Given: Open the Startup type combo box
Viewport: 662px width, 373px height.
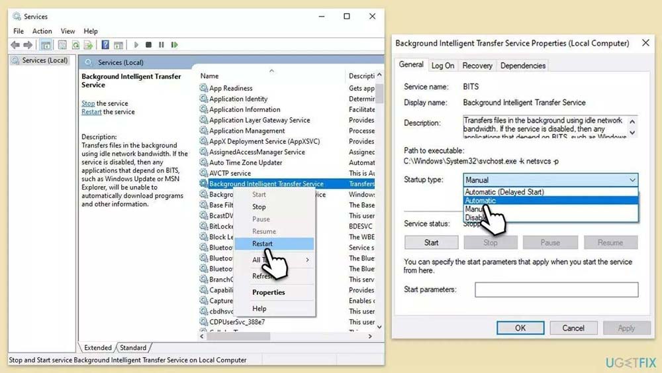Looking at the screenshot, I should (551, 180).
